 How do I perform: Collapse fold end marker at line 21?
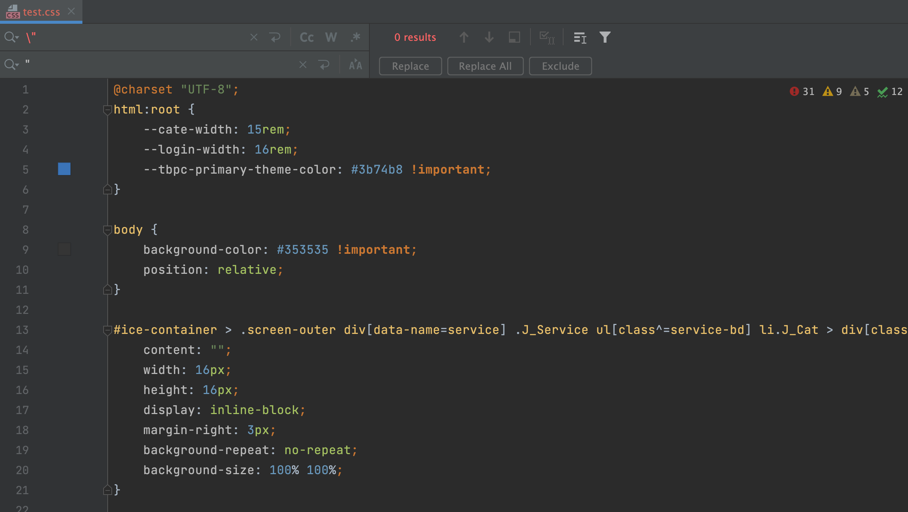coord(107,490)
